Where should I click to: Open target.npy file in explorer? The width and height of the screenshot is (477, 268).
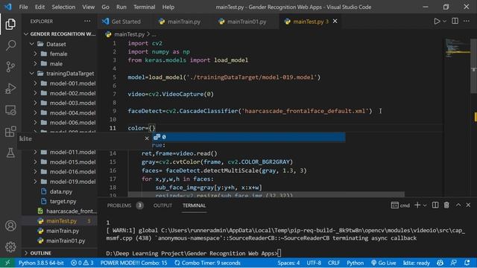[x=60, y=201]
